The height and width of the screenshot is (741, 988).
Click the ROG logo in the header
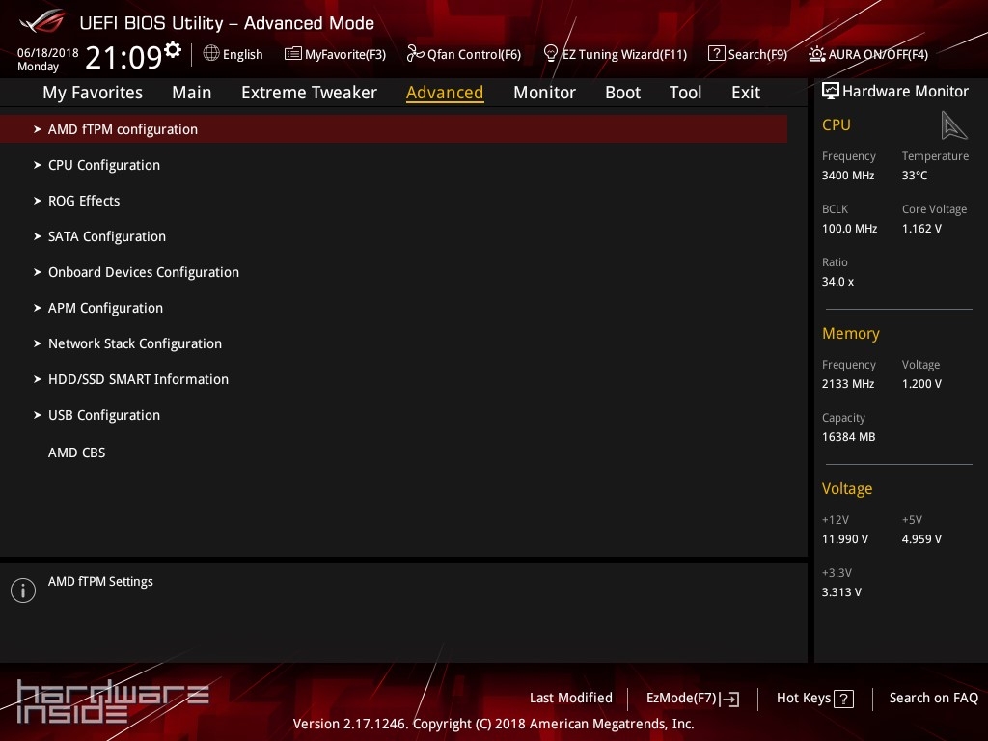(42, 22)
